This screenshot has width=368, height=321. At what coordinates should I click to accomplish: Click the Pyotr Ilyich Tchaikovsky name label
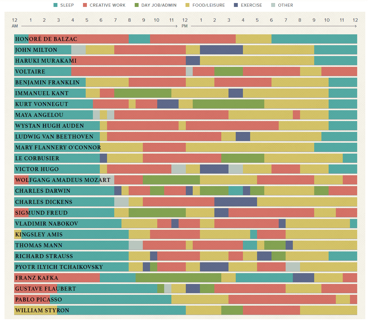pos(59,267)
